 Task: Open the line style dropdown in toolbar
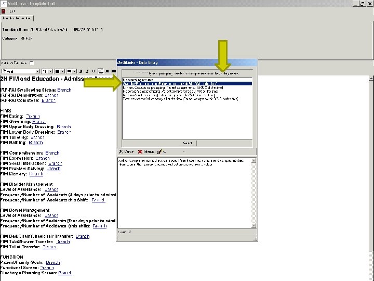(x=74, y=71)
